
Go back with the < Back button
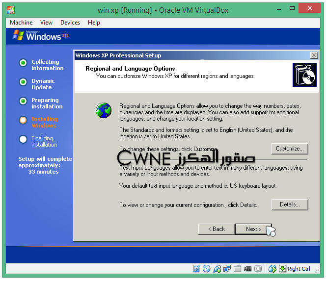coord(217,229)
